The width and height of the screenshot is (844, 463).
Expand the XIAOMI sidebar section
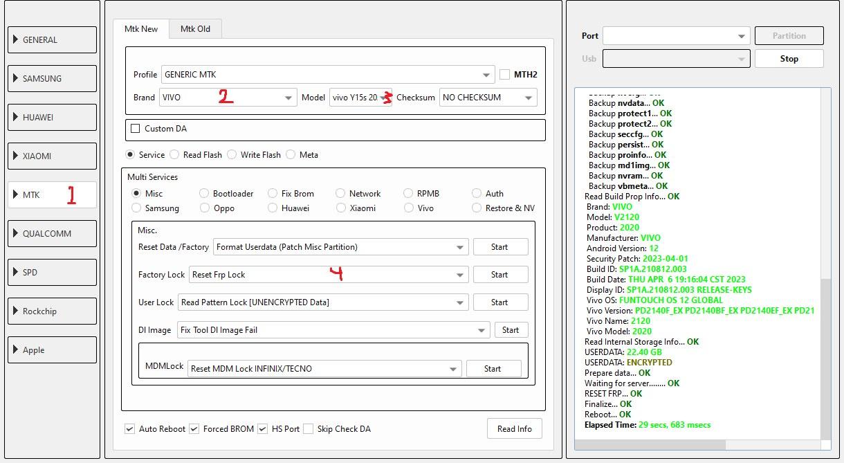(53, 156)
